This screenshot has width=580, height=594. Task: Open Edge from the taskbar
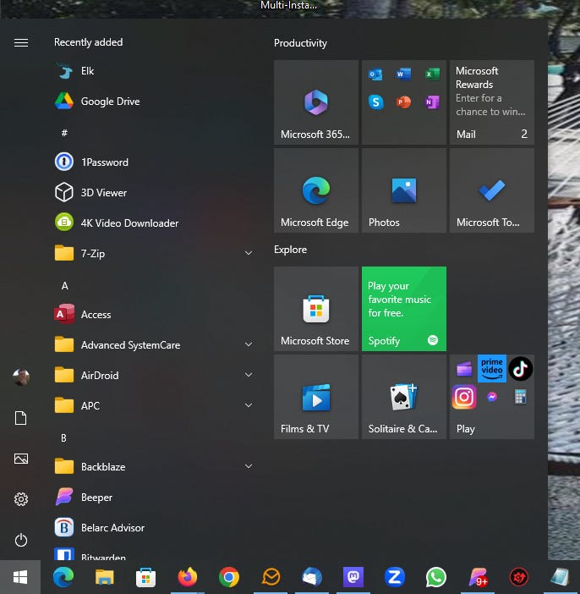63,577
